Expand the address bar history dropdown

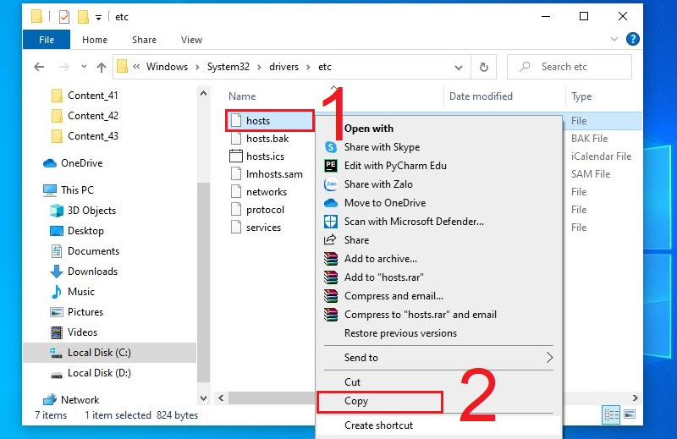point(459,68)
